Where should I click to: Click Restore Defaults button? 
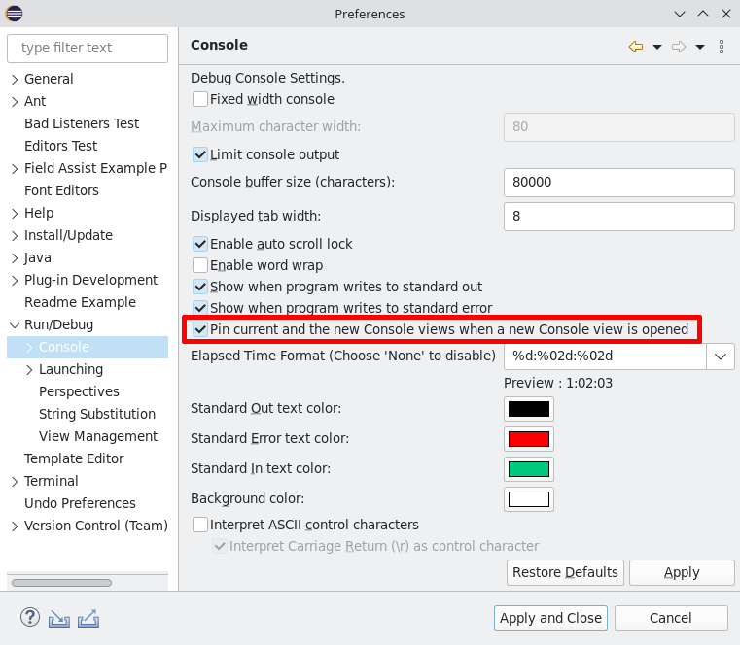pyautogui.click(x=565, y=572)
